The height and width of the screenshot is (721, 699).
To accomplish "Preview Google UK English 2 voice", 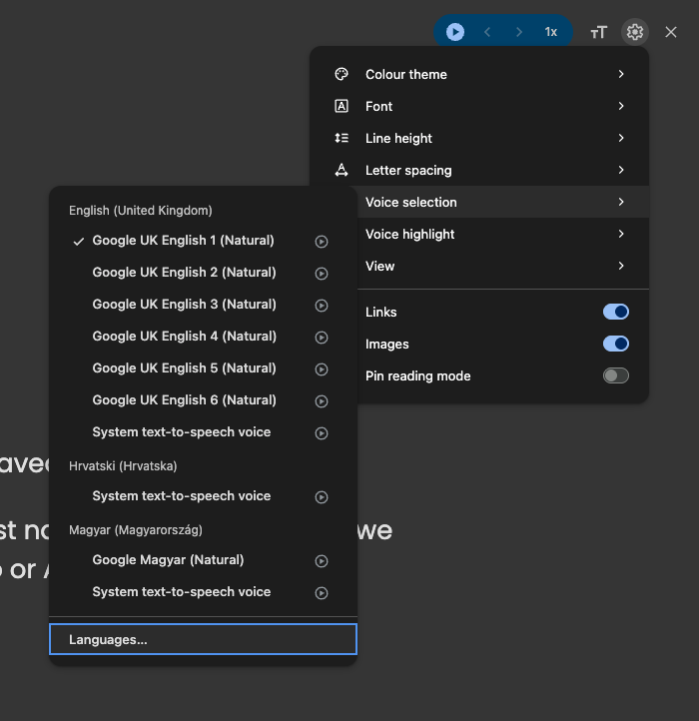I will pyautogui.click(x=322, y=274).
